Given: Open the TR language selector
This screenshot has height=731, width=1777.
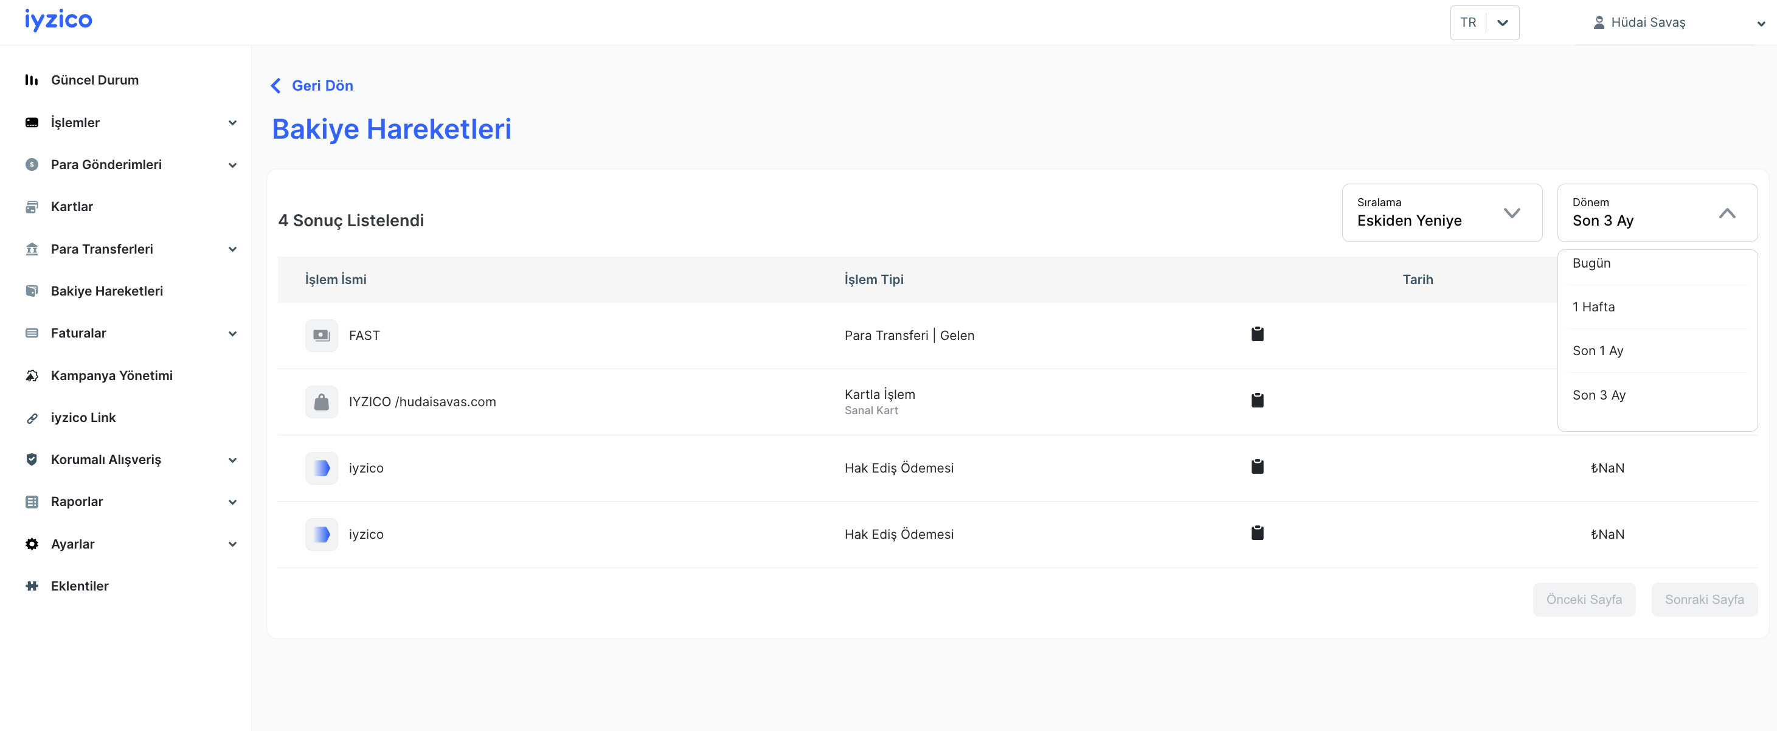Looking at the screenshot, I should click(1484, 23).
